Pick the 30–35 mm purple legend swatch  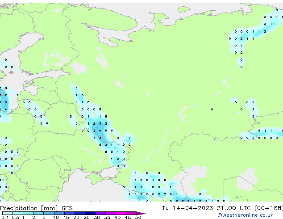click(100, 213)
